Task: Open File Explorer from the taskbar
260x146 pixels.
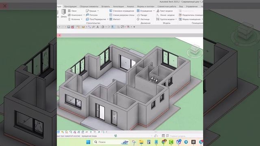Action: point(141,142)
